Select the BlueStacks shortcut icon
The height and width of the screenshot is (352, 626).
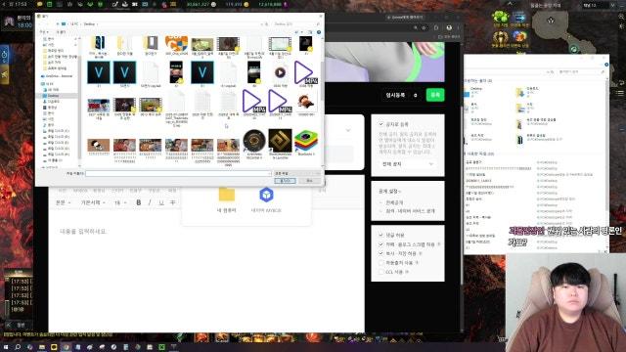(306, 141)
